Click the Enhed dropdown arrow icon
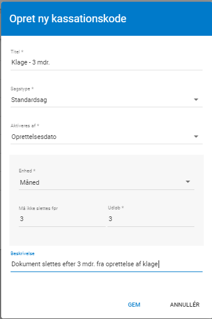The width and height of the screenshot is (212, 319). tap(188, 182)
